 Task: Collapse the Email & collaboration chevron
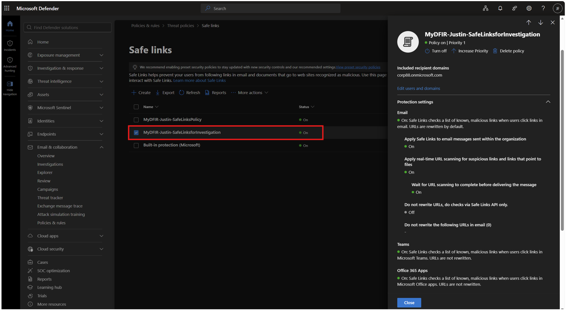101,147
